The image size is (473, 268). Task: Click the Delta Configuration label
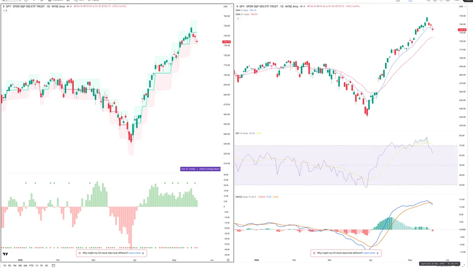coord(210,169)
